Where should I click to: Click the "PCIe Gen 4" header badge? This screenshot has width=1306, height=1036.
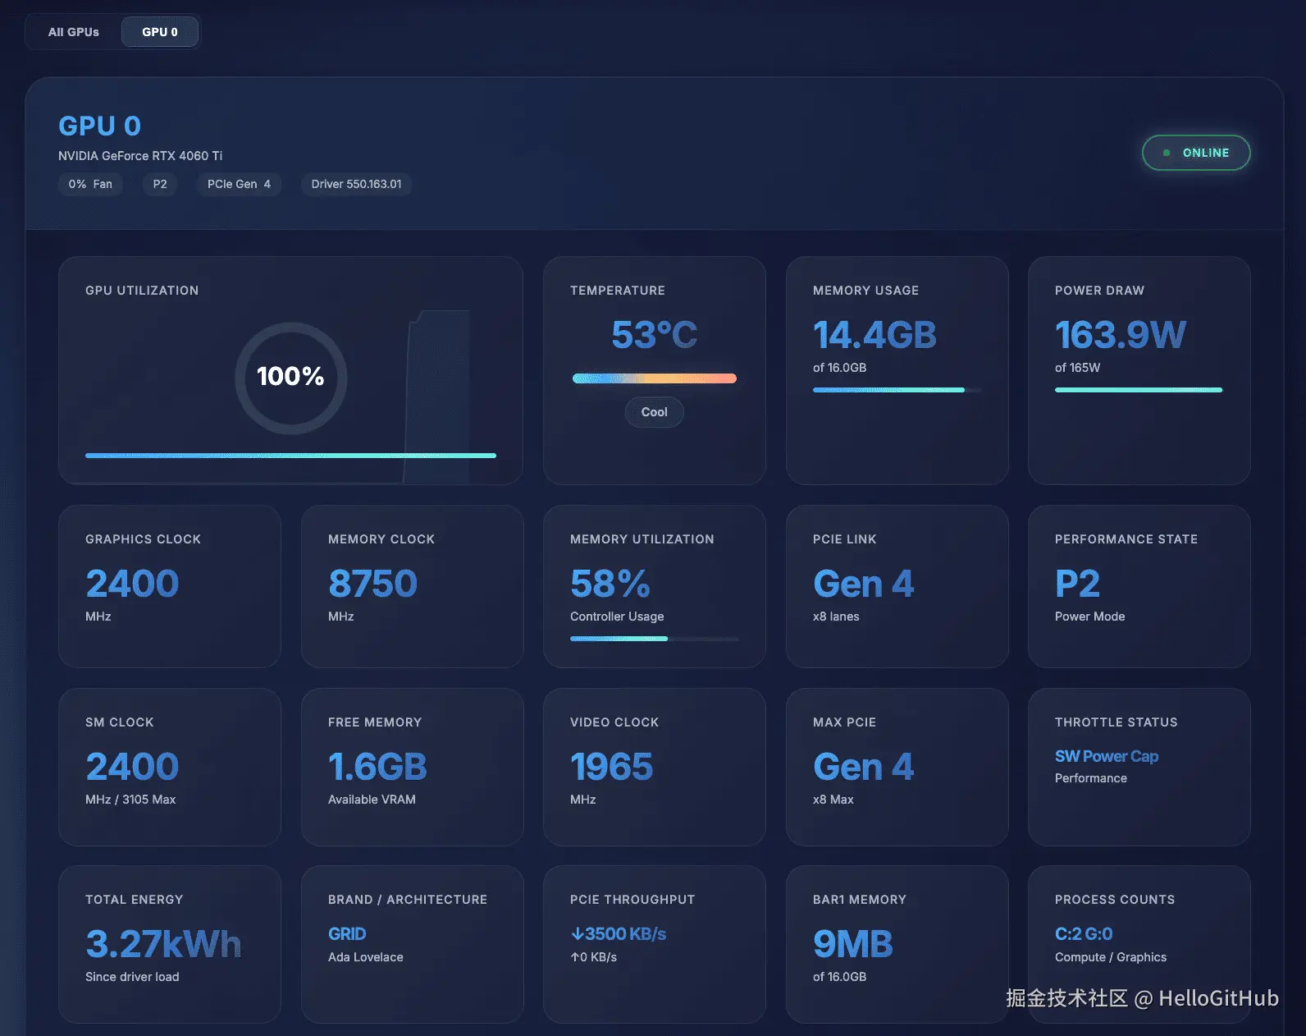[x=239, y=184]
